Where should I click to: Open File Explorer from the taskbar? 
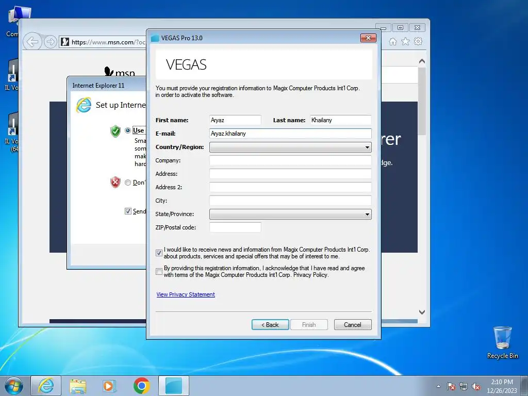click(78, 386)
